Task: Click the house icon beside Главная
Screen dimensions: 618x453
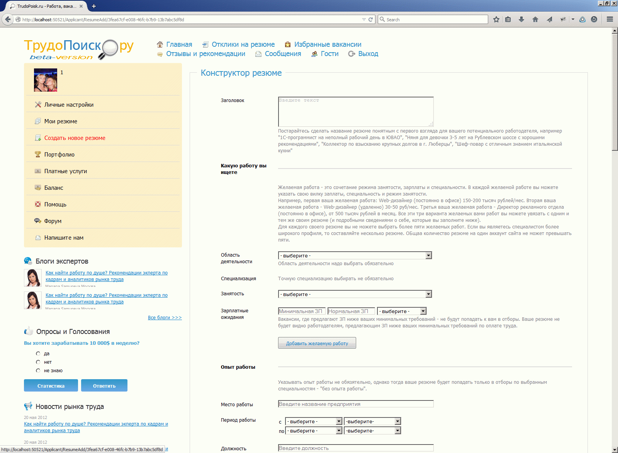Action: coord(160,44)
